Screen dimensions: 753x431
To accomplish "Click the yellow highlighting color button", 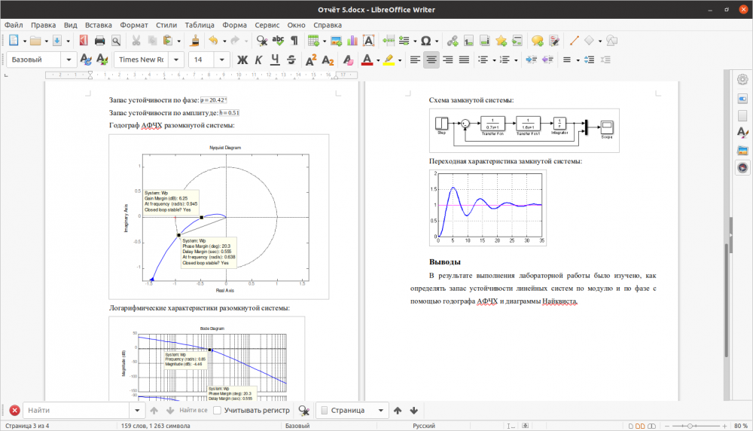I will 389,60.
